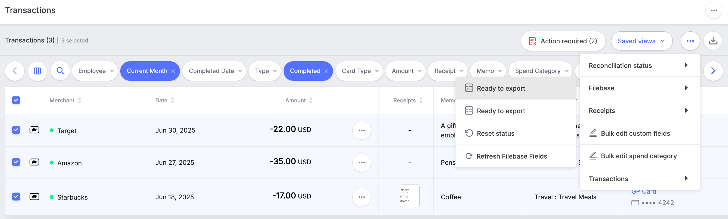Open the page options ellipsis at top right
Screen dimensions: 728x219
[713, 10]
